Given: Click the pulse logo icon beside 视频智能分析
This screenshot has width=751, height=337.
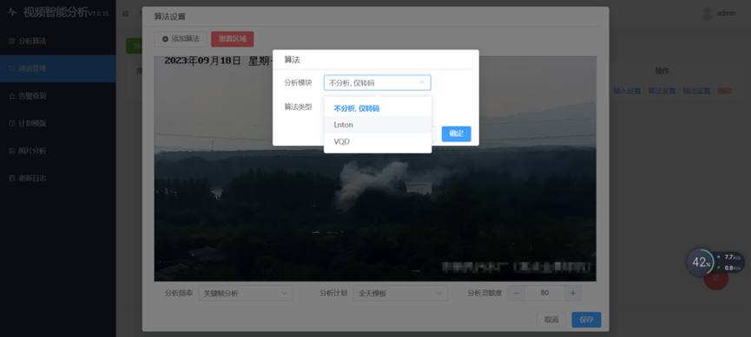Looking at the screenshot, I should [12, 12].
